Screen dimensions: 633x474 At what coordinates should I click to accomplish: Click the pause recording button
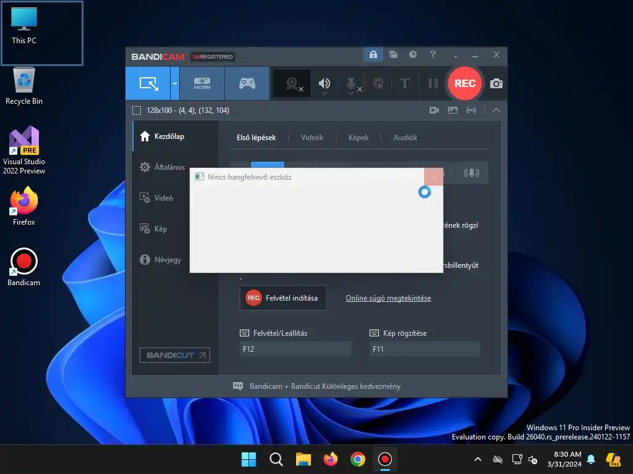coord(433,83)
